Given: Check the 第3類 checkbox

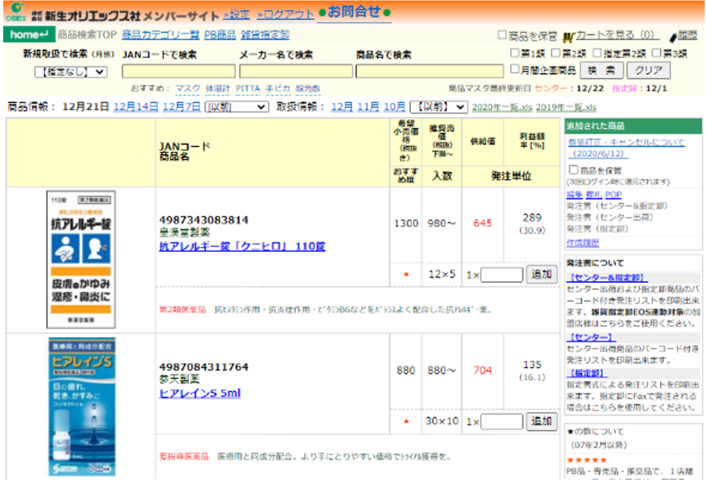Looking at the screenshot, I should click(657, 52).
